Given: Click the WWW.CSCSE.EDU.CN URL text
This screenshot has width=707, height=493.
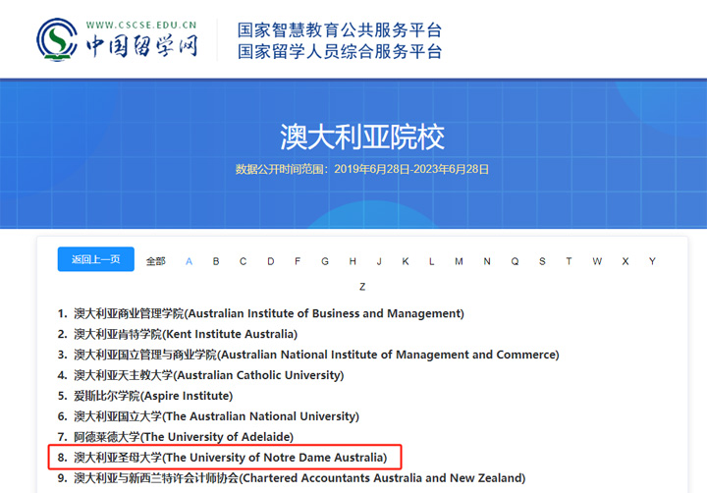Looking at the screenshot, I should point(141,25).
